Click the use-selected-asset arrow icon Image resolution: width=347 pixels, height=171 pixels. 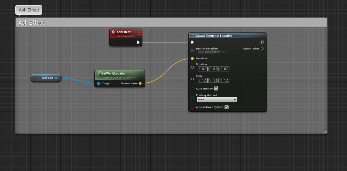(x=223, y=52)
